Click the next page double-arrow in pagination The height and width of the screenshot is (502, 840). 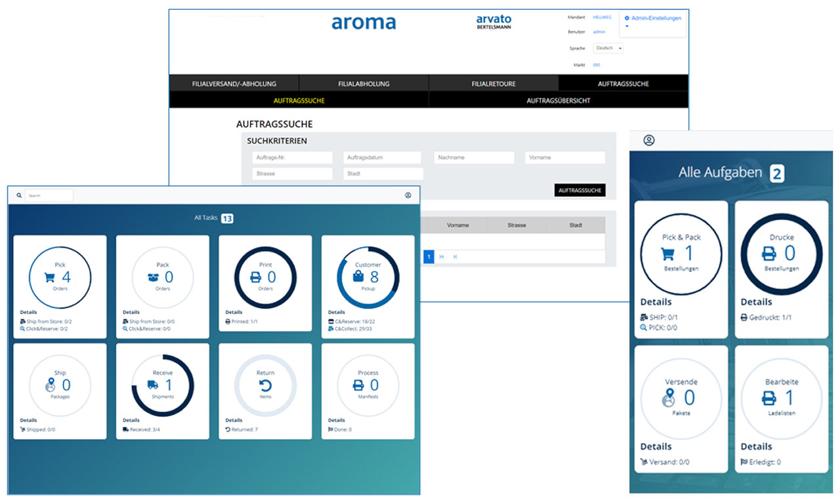coord(442,257)
